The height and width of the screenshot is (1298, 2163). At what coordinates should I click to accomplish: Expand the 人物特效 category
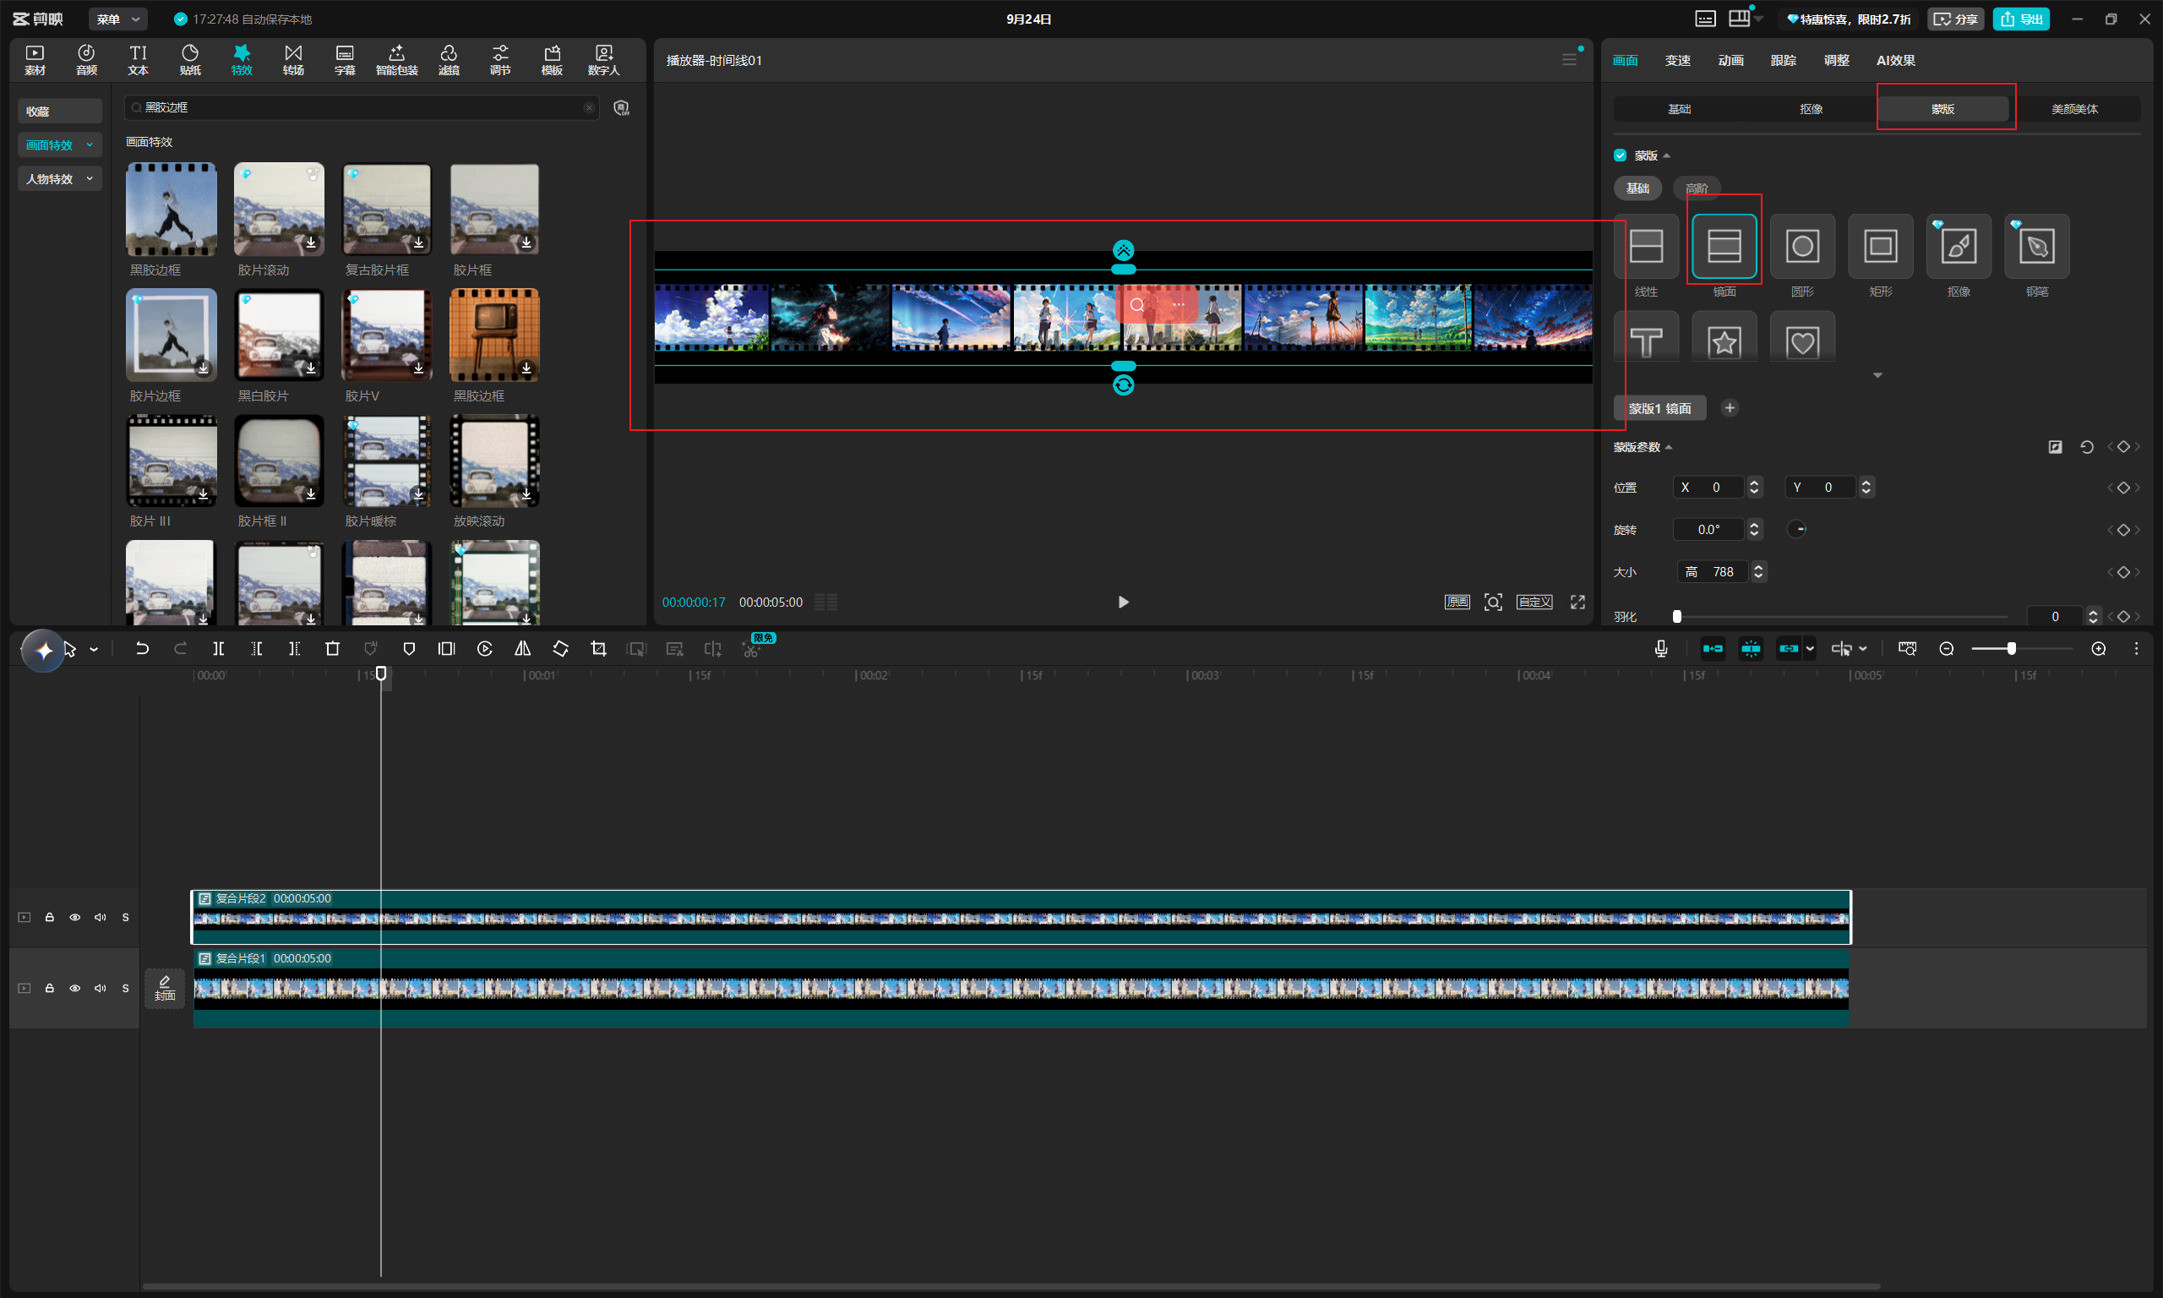click(59, 178)
